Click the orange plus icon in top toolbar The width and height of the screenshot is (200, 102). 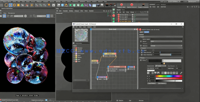click(32, 5)
